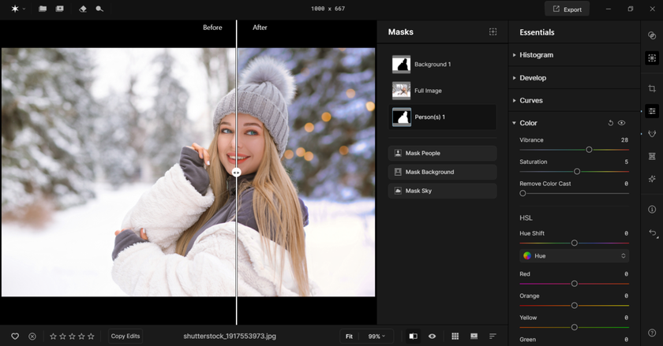Click the Hue Shift slider handle
Screen dimensions: 663x346
tap(575, 243)
